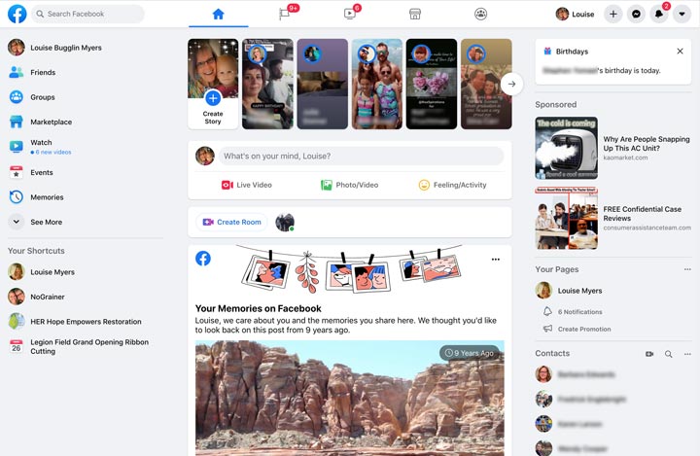Start a Live Video
700x456 pixels.
click(x=247, y=185)
